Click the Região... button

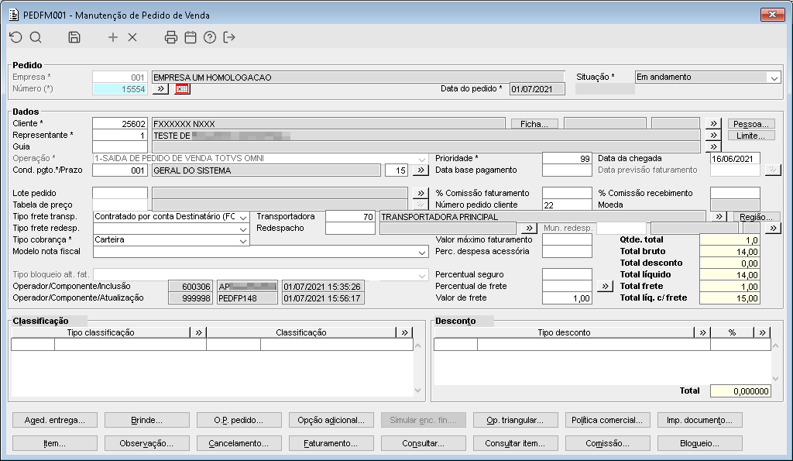pyautogui.click(x=756, y=217)
